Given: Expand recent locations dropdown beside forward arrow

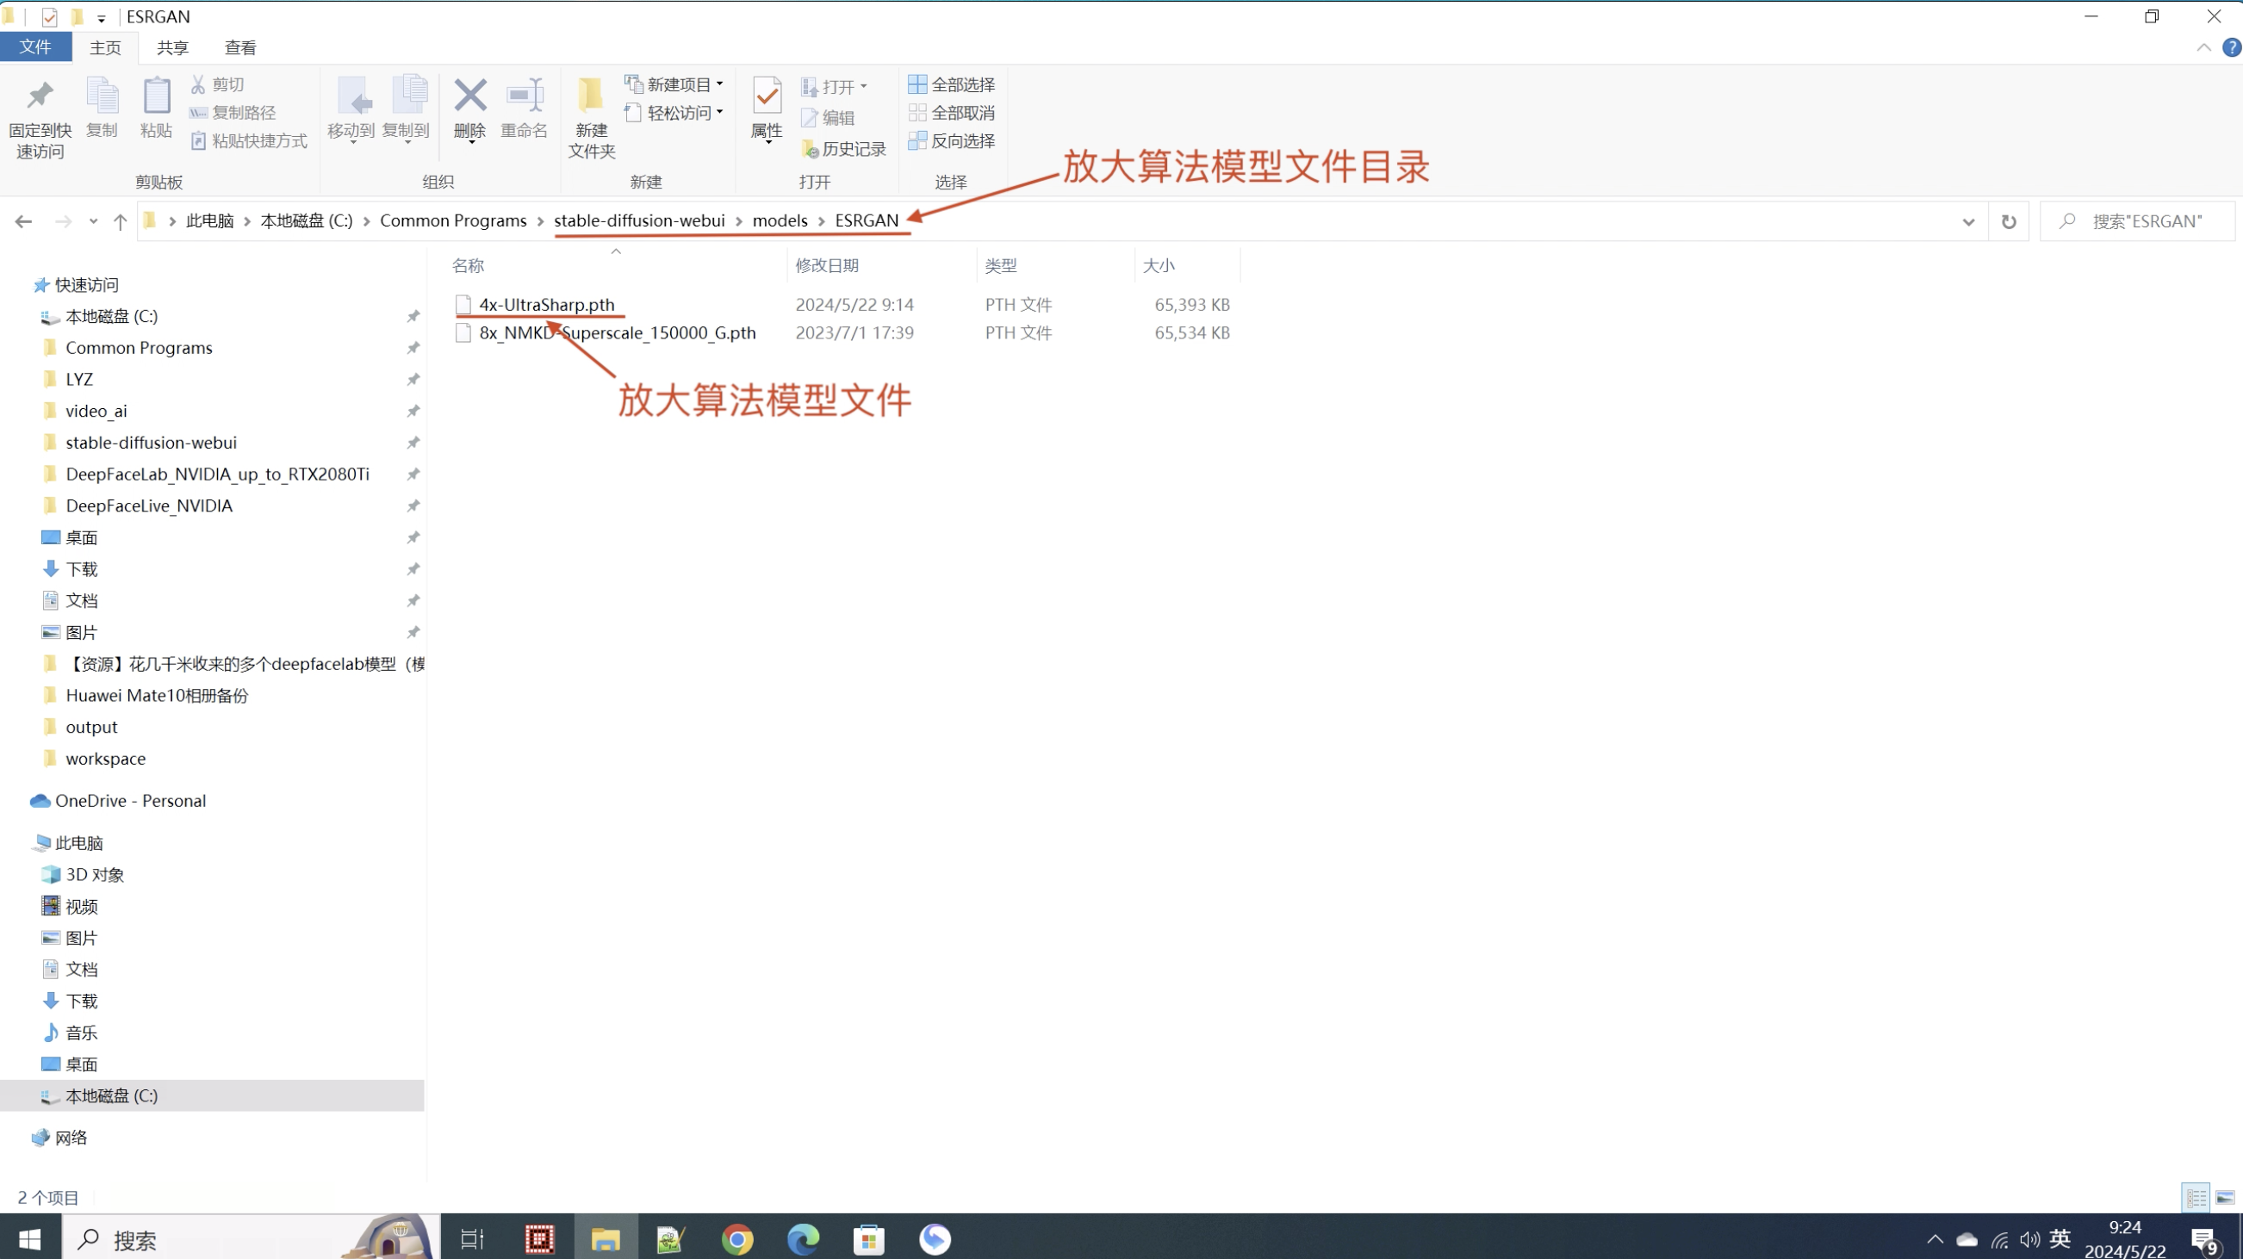Looking at the screenshot, I should click(93, 221).
